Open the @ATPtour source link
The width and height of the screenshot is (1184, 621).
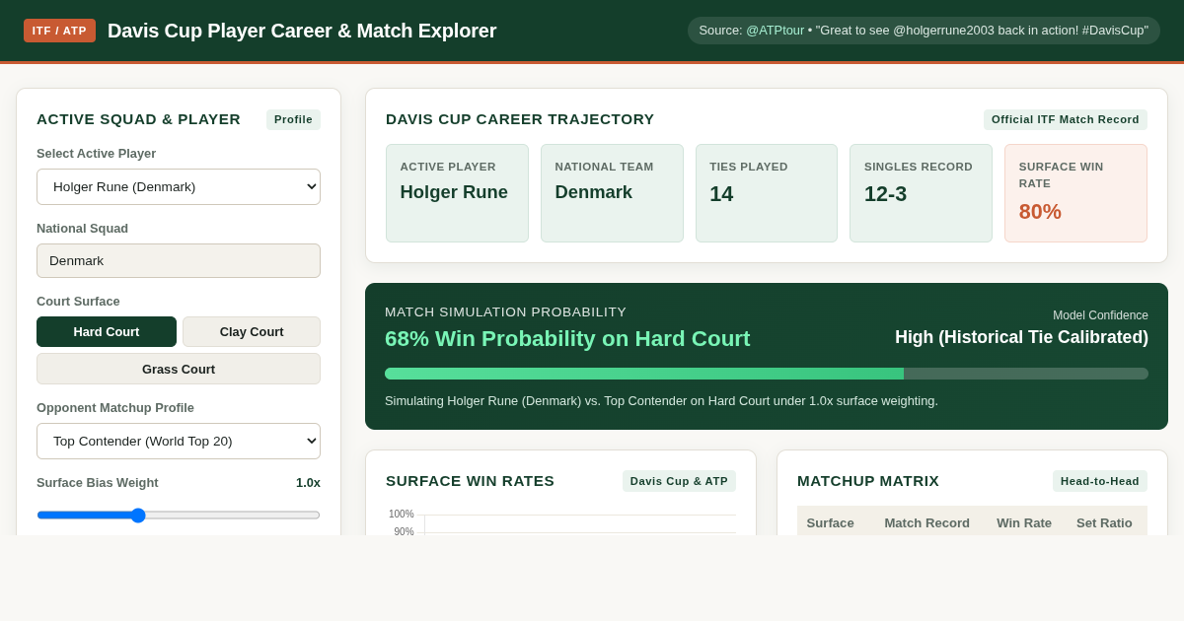(775, 31)
